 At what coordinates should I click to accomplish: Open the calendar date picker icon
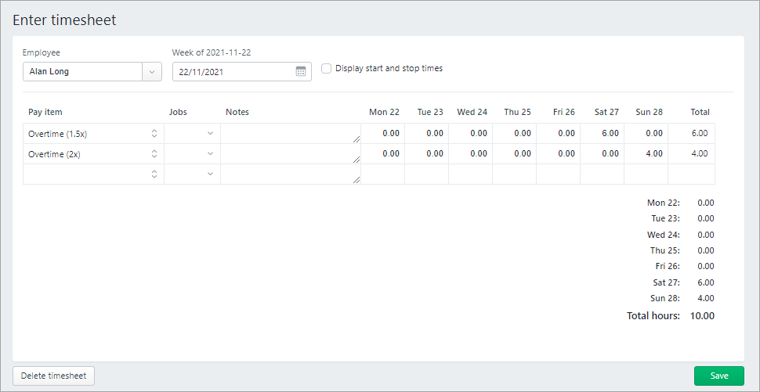pyautogui.click(x=301, y=71)
